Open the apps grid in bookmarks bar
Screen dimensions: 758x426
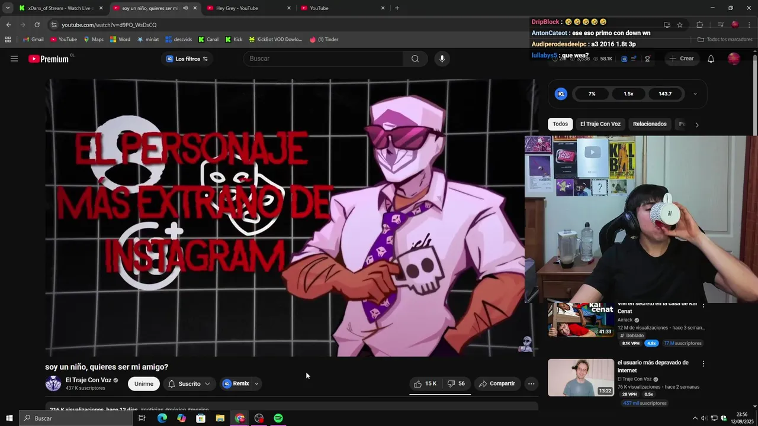[x=8, y=40]
